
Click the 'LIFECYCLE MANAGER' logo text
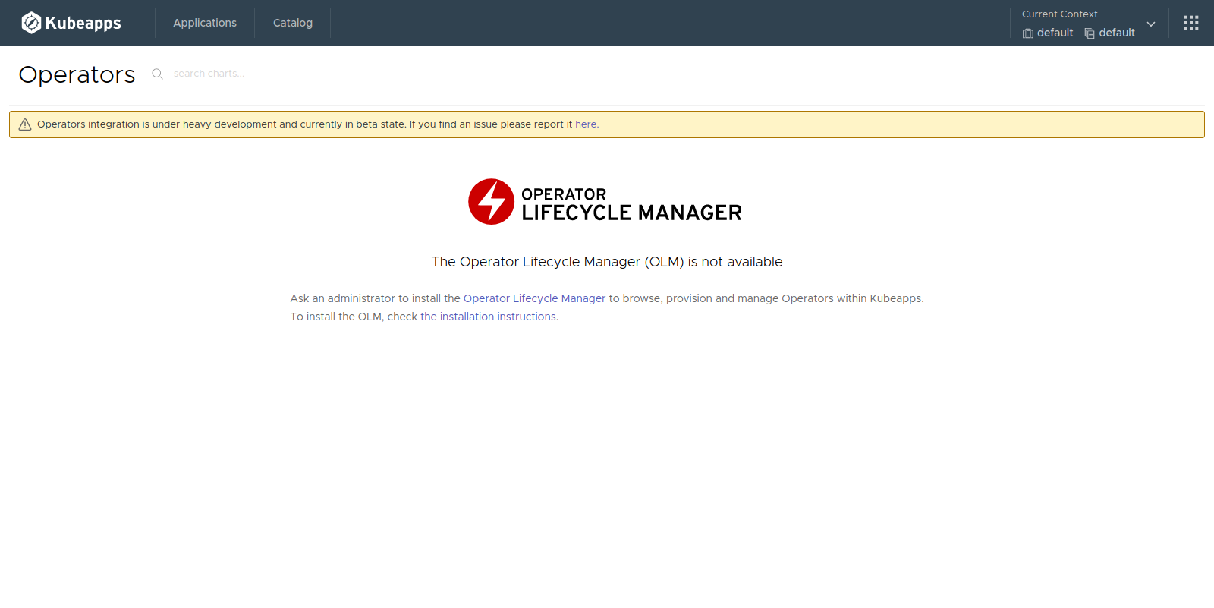[631, 213]
